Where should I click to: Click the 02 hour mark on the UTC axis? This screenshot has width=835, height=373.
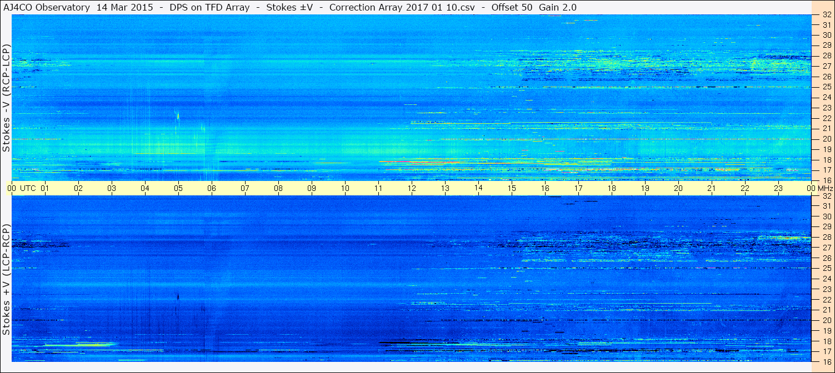(x=78, y=188)
